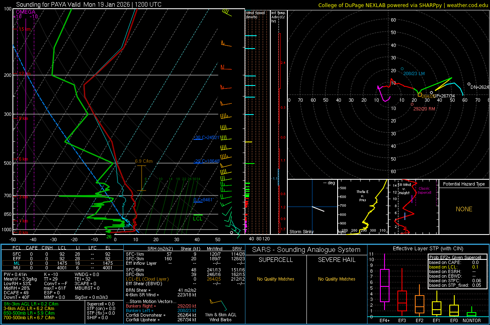Click the Supercell = 0.0 composite value
This screenshot has height=325, width=490.
(x=100, y=304)
